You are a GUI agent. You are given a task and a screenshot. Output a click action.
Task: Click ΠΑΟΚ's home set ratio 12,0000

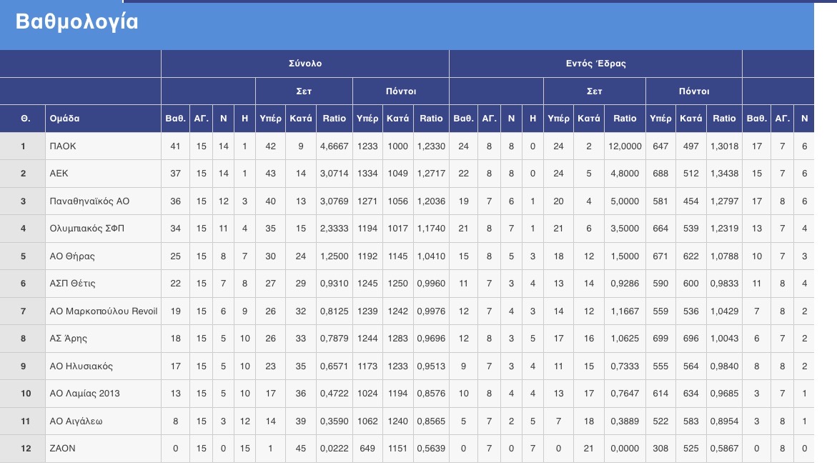point(625,146)
